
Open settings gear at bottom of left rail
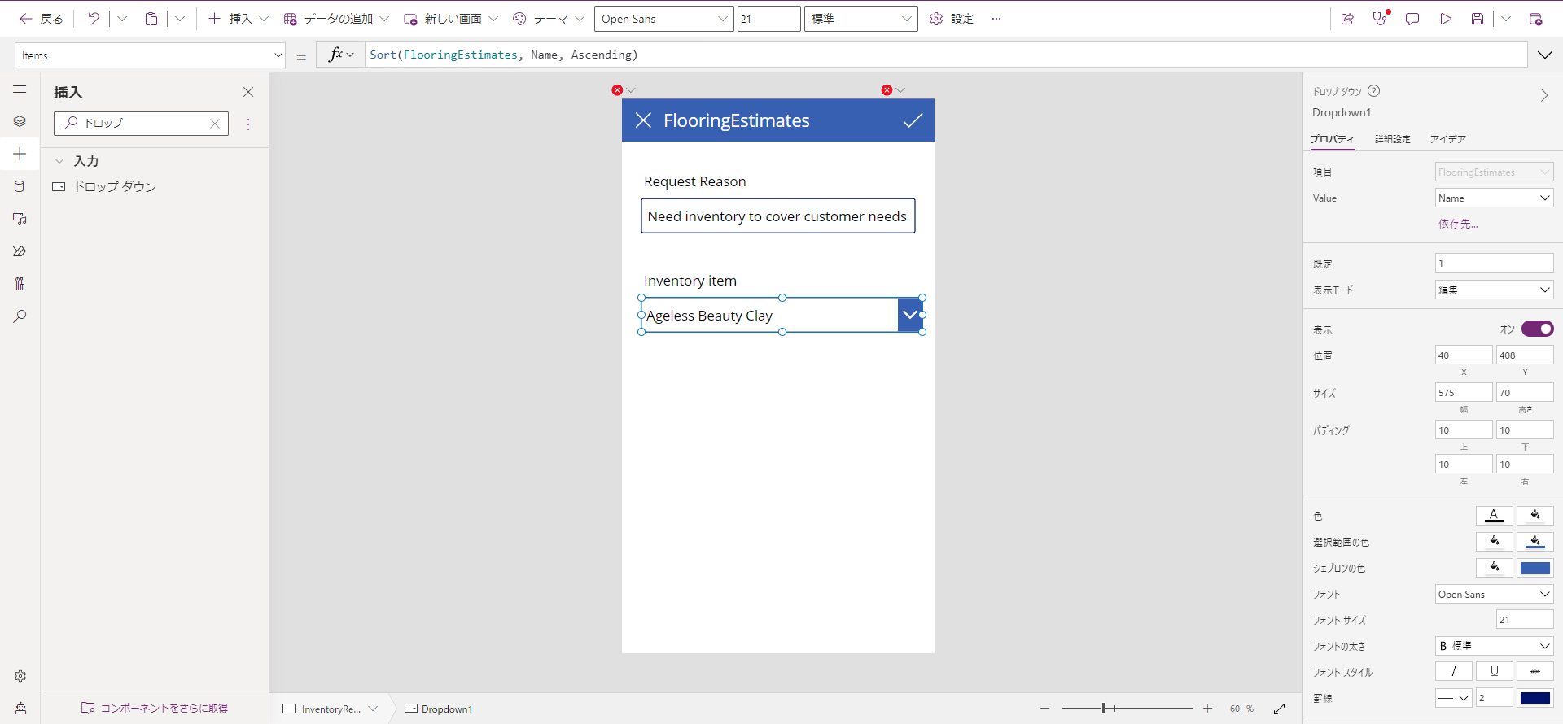point(20,676)
